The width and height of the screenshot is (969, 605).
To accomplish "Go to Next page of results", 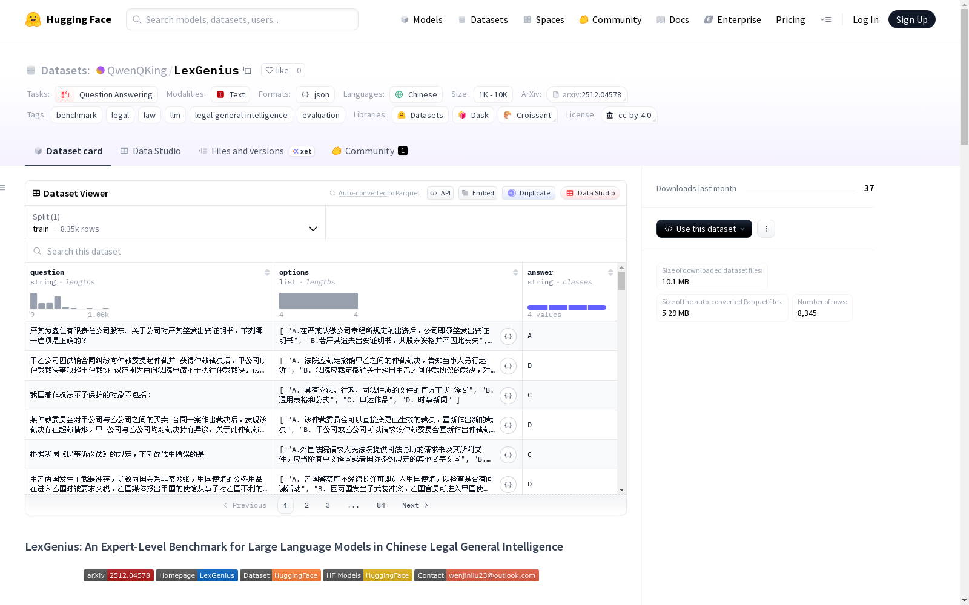I will 415,505.
